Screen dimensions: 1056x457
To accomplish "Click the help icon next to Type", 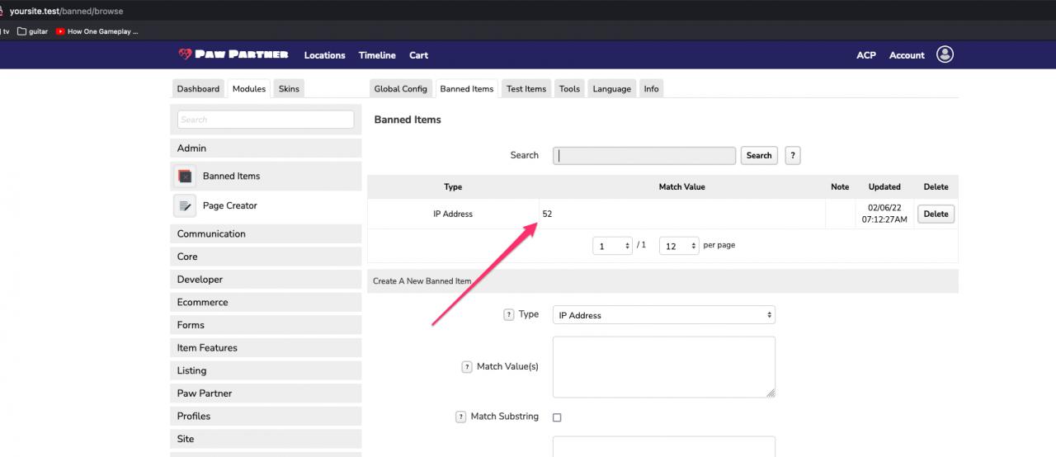I will (x=509, y=314).
